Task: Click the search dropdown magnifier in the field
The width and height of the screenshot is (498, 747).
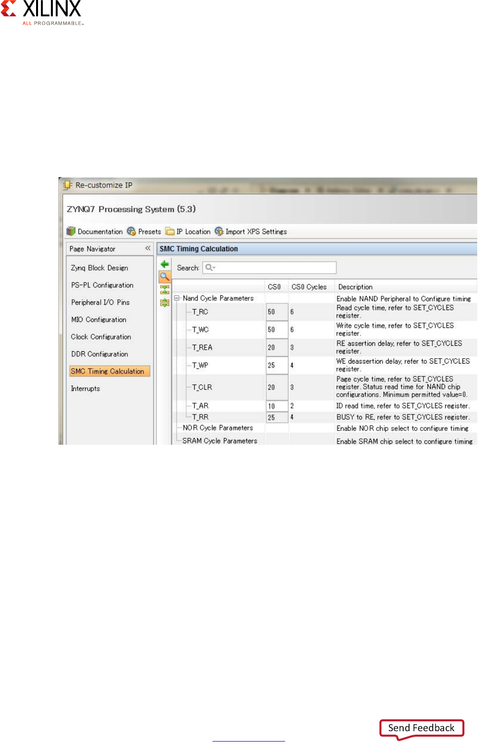Action: click(210, 268)
